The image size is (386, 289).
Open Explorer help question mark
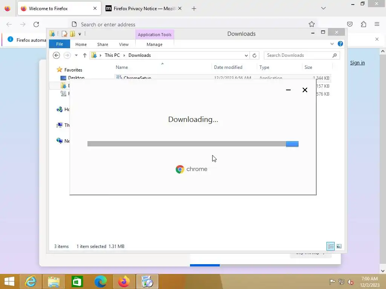coord(340,44)
